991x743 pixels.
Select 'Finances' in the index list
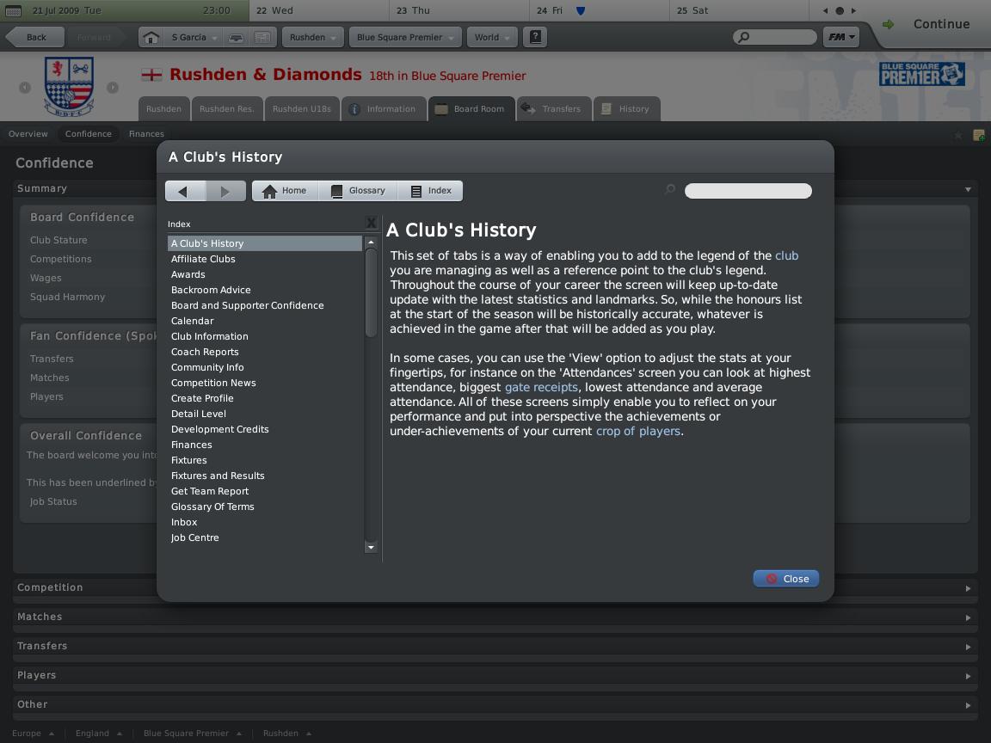coord(191,445)
